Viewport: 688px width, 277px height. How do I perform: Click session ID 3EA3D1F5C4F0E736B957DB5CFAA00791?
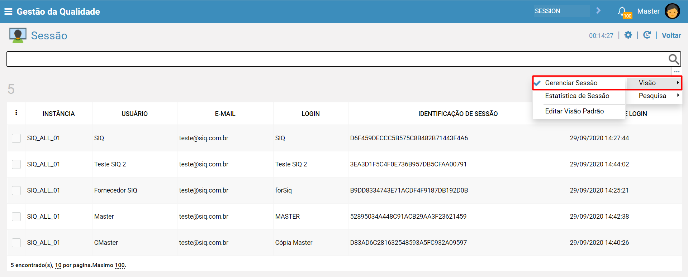coord(408,164)
